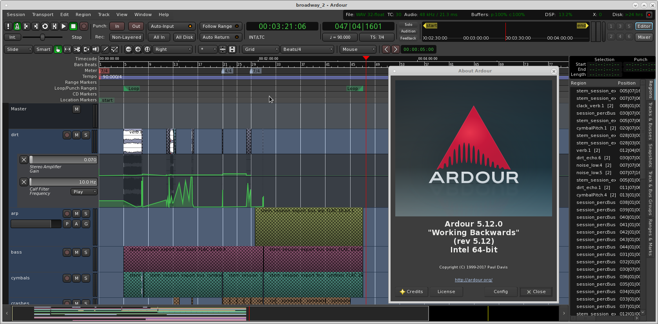658x324 pixels.
Task: Solo the bass track
Action: click(86, 252)
